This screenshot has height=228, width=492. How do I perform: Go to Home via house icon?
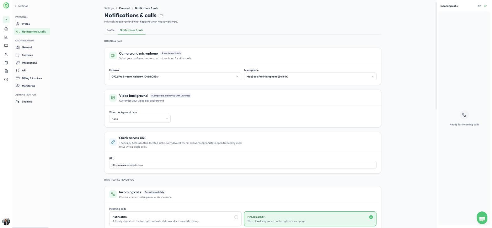(6, 29)
